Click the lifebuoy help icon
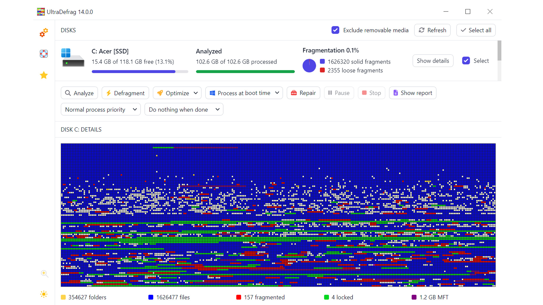This screenshot has height=305, width=543. [43, 54]
